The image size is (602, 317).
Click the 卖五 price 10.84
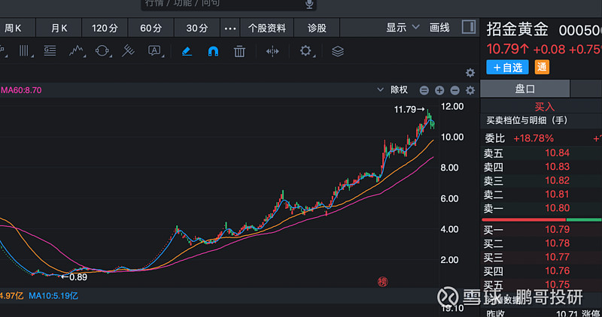click(x=557, y=153)
